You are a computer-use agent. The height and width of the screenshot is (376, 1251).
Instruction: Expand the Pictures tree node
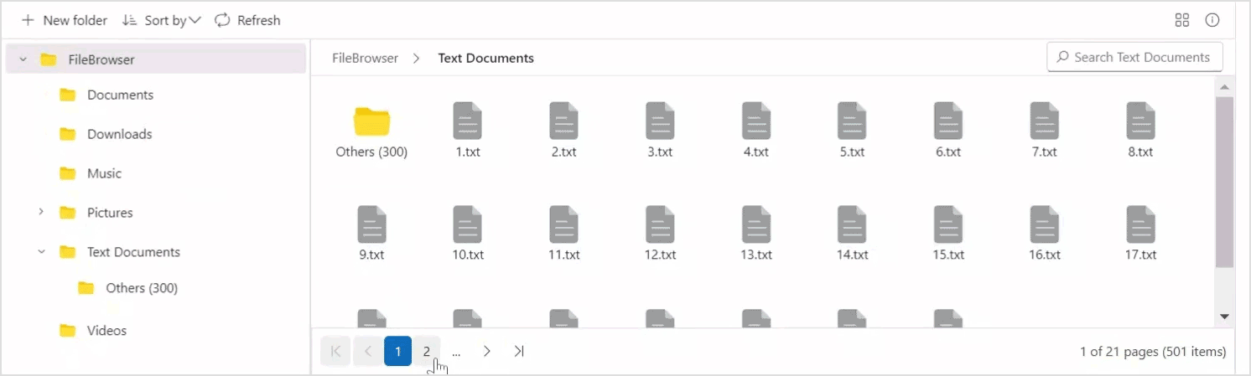tap(41, 213)
